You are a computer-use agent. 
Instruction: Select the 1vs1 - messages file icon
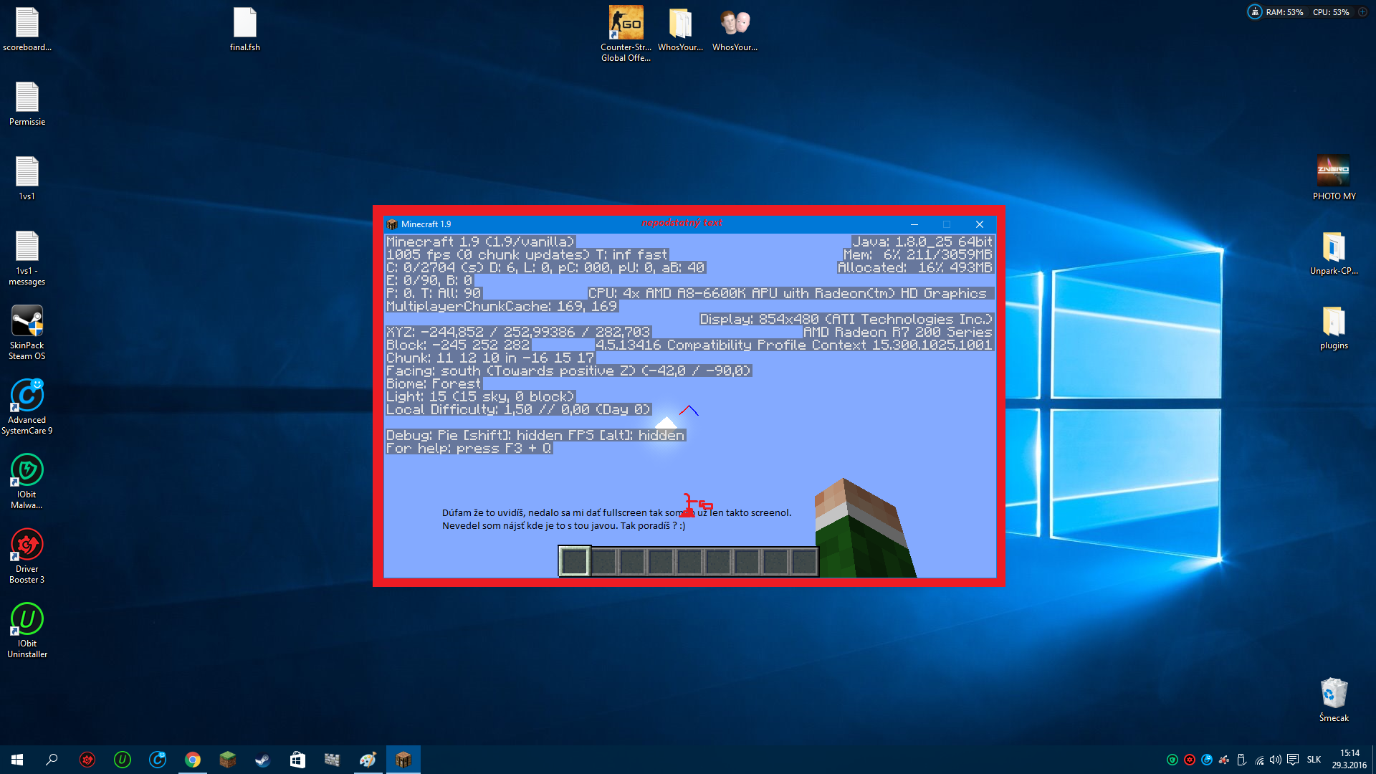click(27, 258)
